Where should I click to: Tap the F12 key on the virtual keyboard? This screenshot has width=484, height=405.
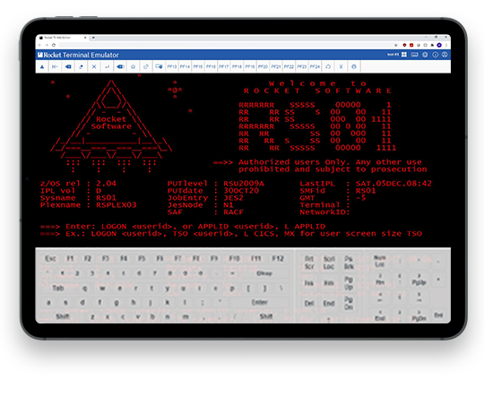tap(278, 258)
